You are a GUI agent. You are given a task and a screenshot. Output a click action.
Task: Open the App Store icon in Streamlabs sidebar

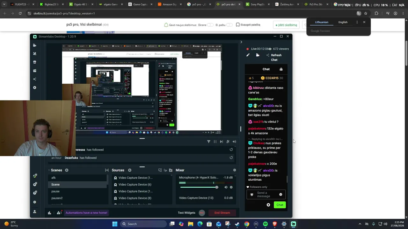pos(34,62)
